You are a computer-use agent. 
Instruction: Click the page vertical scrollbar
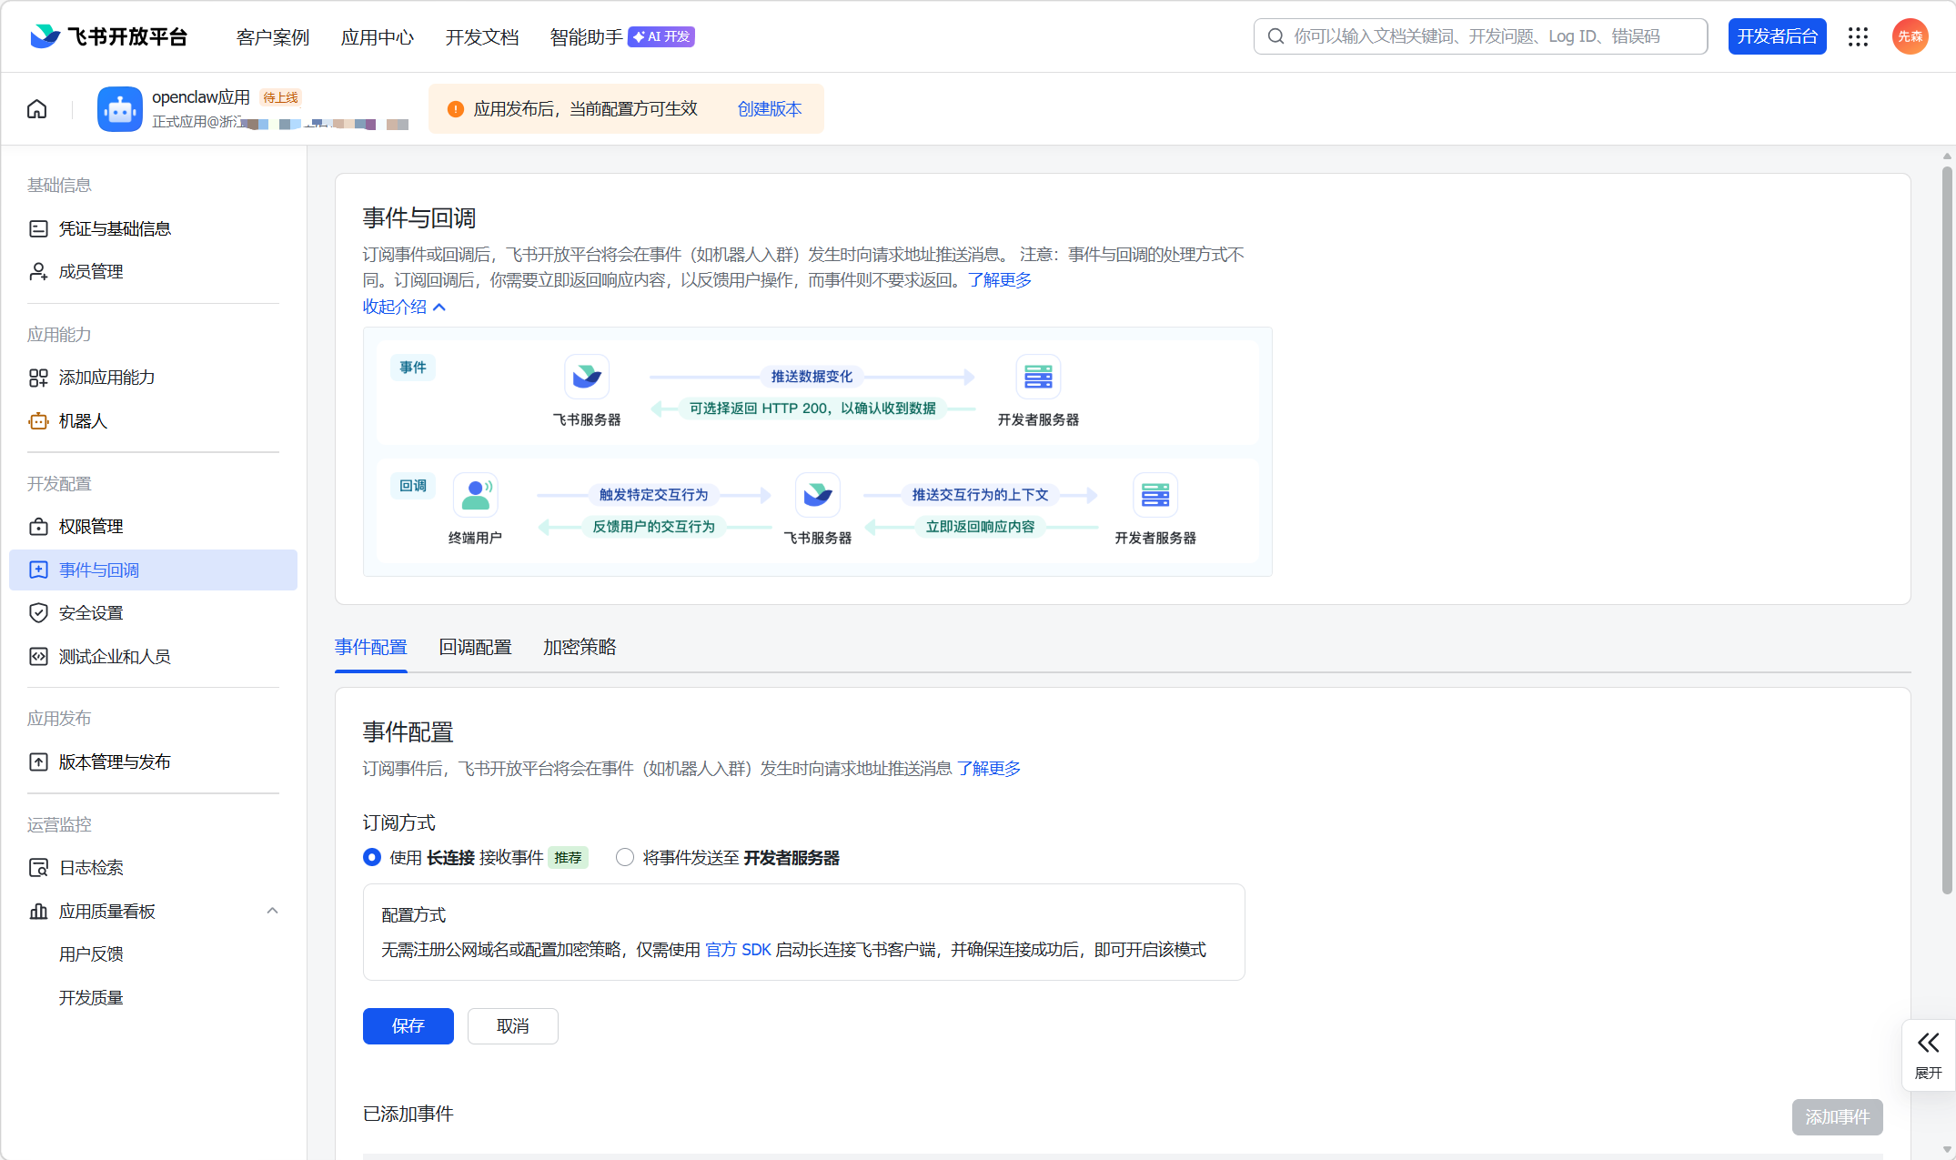[1946, 528]
